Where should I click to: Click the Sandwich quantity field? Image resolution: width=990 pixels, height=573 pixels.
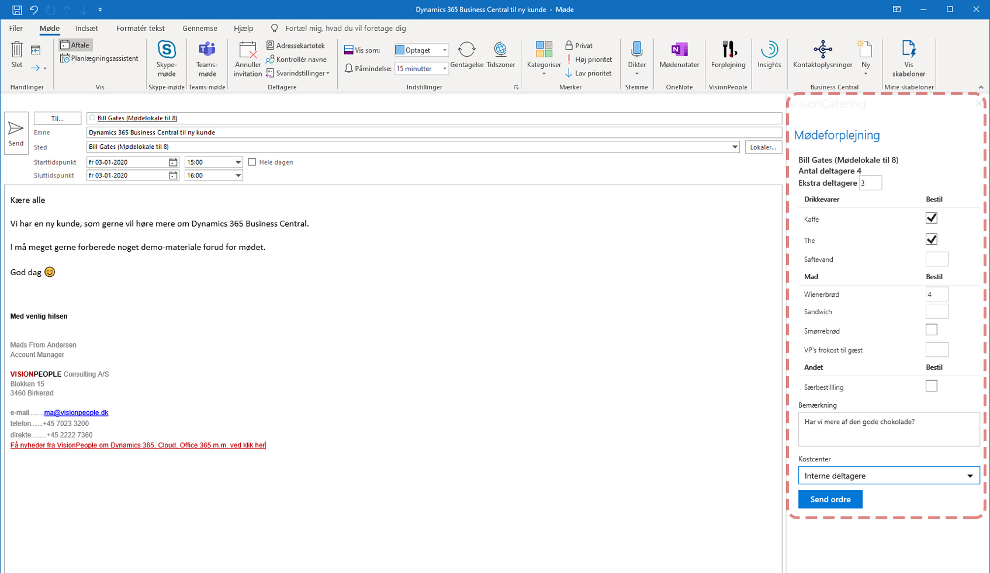(937, 311)
